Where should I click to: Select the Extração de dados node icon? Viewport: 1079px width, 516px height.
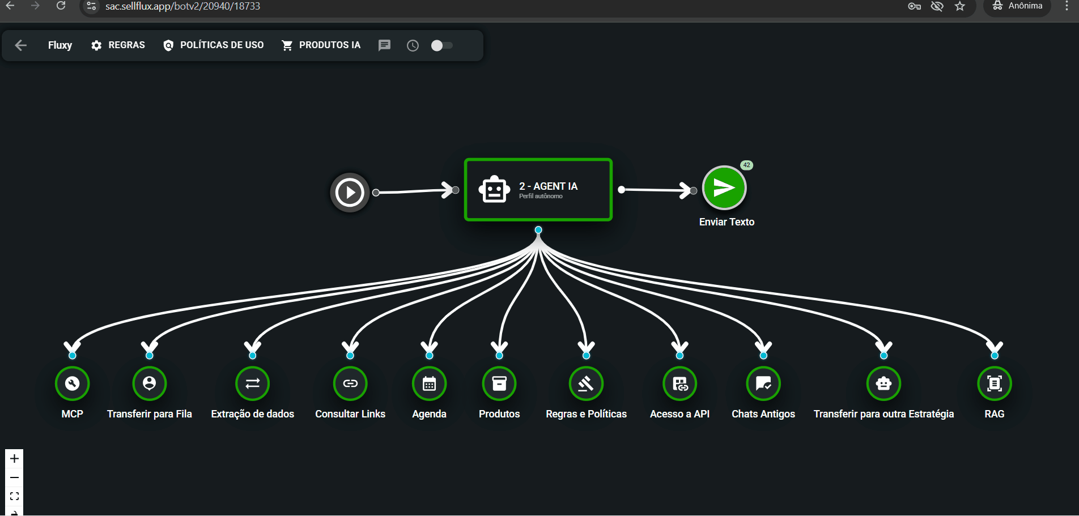(252, 383)
